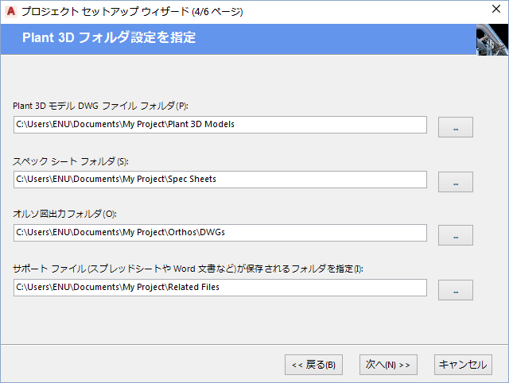Browse for Spec Sheets folder

pyautogui.click(x=456, y=182)
